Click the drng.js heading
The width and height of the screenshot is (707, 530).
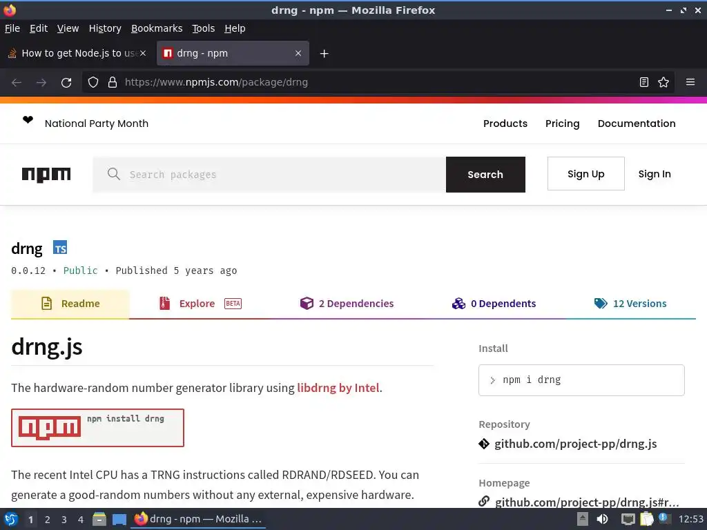(47, 348)
